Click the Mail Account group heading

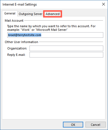tap(14, 21)
